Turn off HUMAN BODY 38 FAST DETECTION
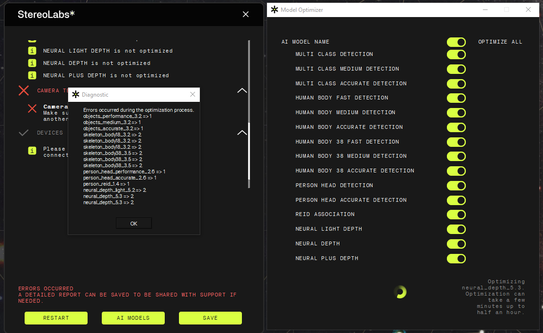543x333 pixels. tap(456, 142)
